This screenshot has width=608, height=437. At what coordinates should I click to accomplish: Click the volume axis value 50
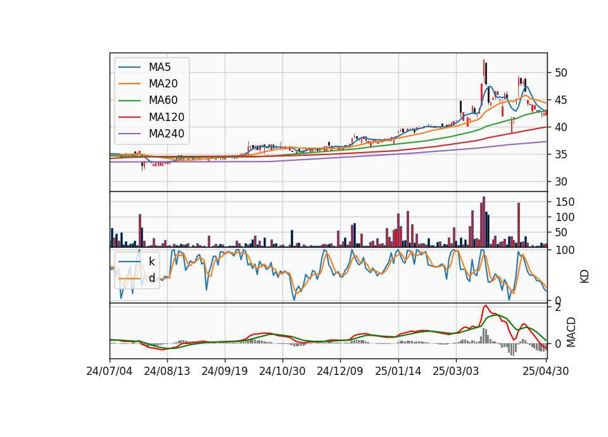561,232
